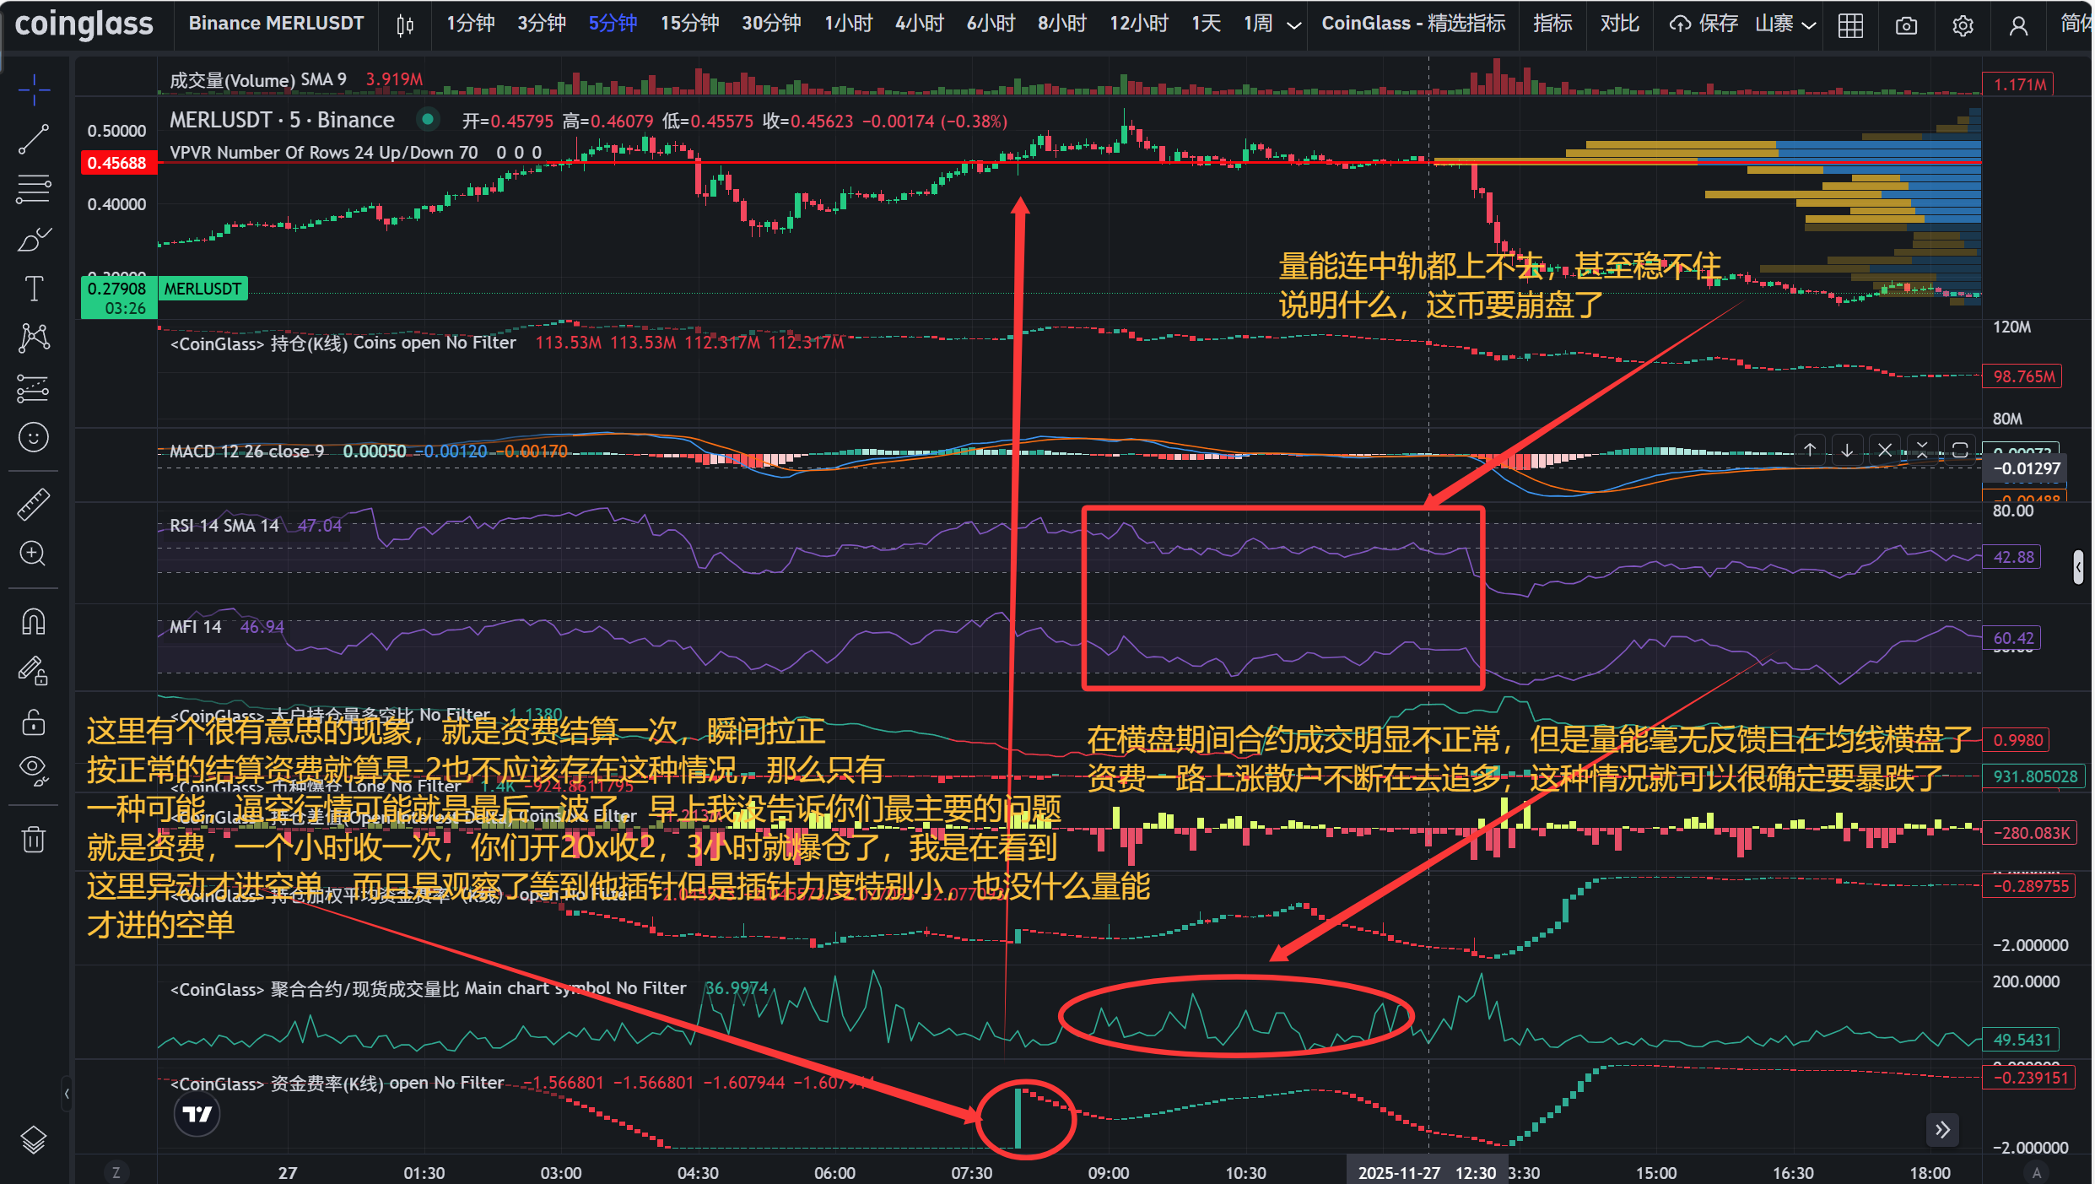The height and width of the screenshot is (1184, 2095).
Task: Toggle magnet mode for drawings
Action: pos(34,622)
